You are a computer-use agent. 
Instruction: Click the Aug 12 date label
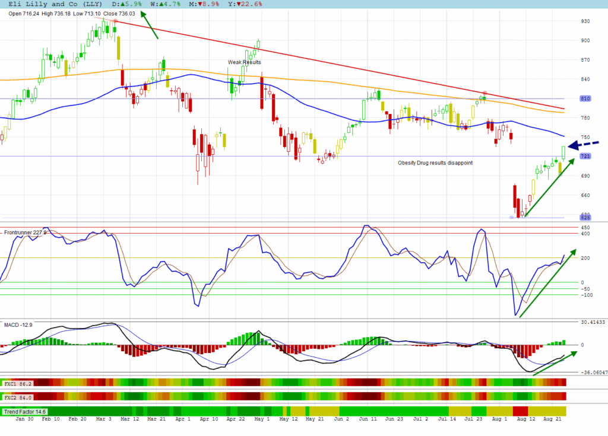[x=526, y=419]
